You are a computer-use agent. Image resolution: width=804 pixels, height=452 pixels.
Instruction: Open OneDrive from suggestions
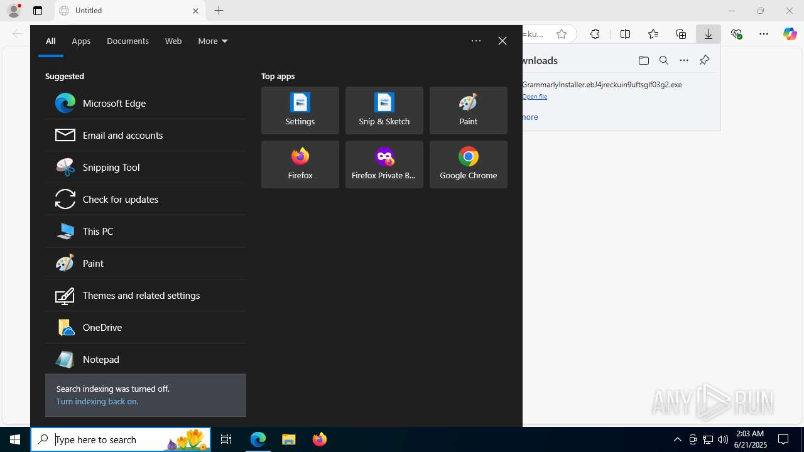click(x=146, y=327)
